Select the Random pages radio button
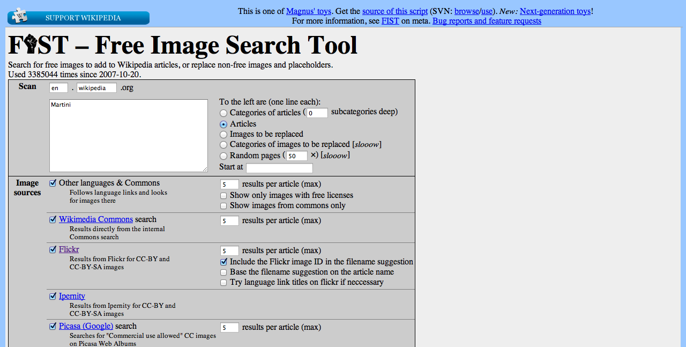 point(223,156)
